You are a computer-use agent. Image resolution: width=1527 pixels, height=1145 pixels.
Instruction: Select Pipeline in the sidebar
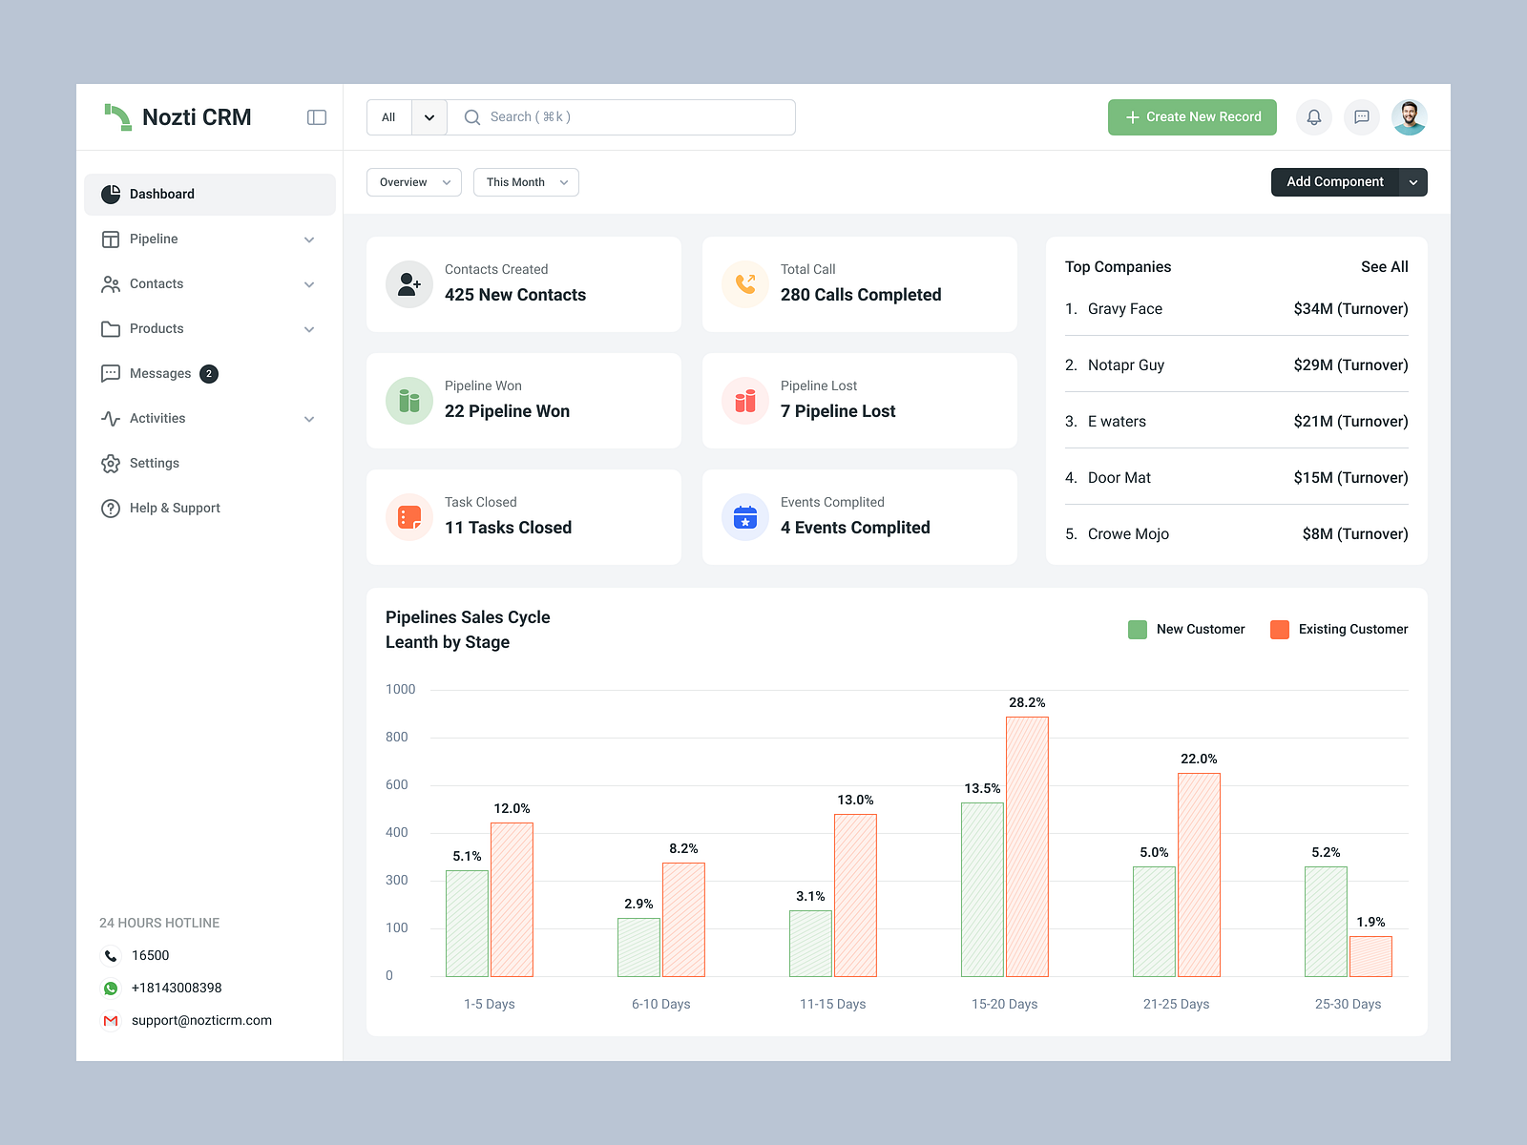tap(210, 239)
